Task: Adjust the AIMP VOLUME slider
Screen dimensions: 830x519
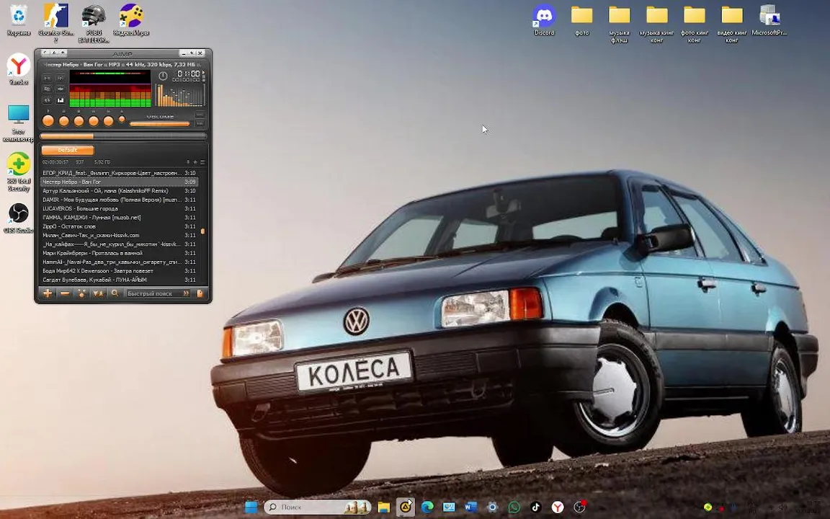Action: tap(159, 124)
